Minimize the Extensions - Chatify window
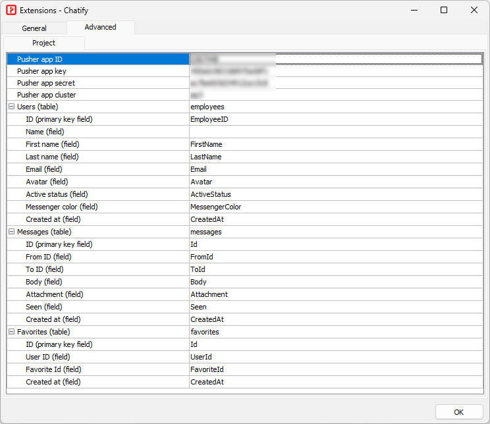 coord(414,10)
